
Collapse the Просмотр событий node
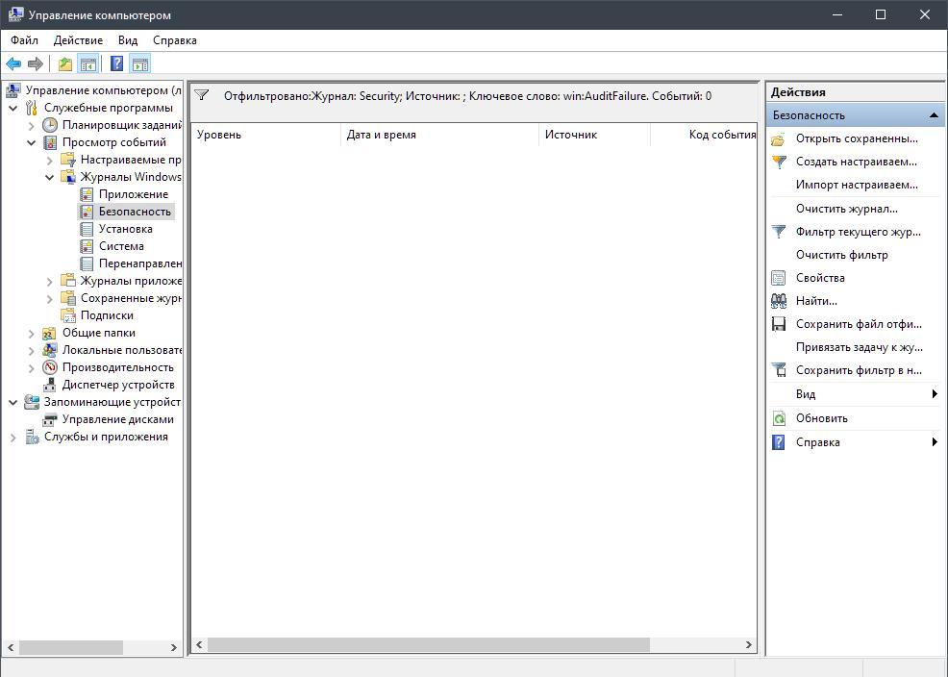[x=32, y=142]
